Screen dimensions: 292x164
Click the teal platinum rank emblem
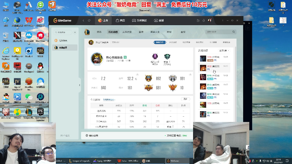[167, 56]
